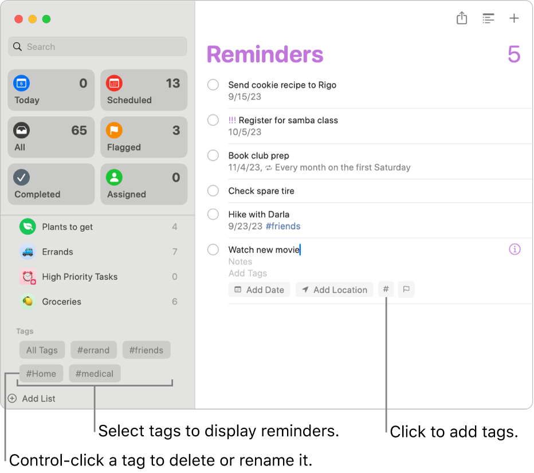Click the Groceries lemon icon
The width and height of the screenshot is (534, 473).
pos(27,302)
